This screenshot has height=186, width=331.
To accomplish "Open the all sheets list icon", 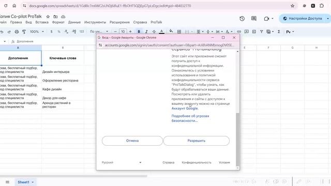I will pos(7,182).
